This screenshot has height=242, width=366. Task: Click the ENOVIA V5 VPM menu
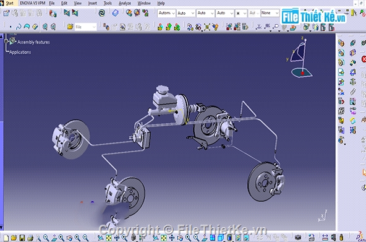click(33, 3)
